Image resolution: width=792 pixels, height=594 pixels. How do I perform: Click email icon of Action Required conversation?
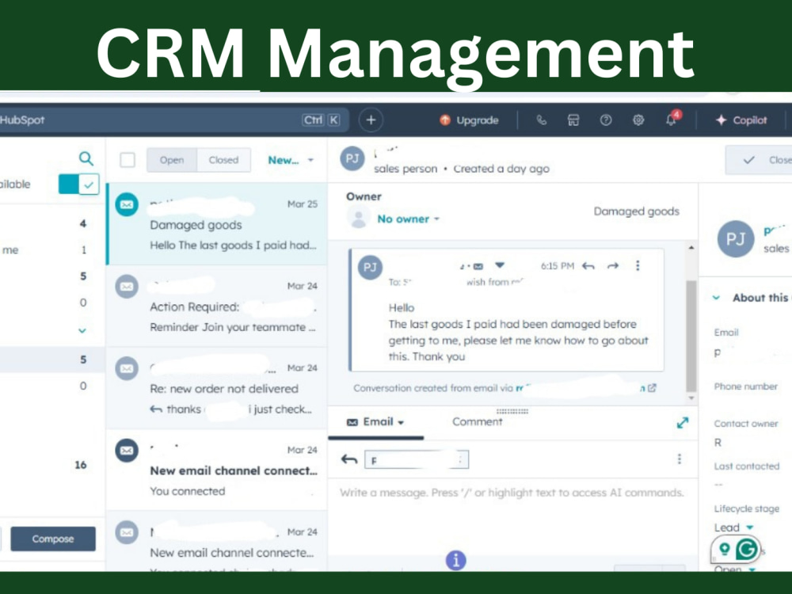tap(127, 287)
